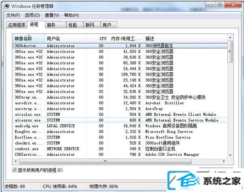Select the 360tray.ex... process
This screenshot has width=244, height=192.
120,97
